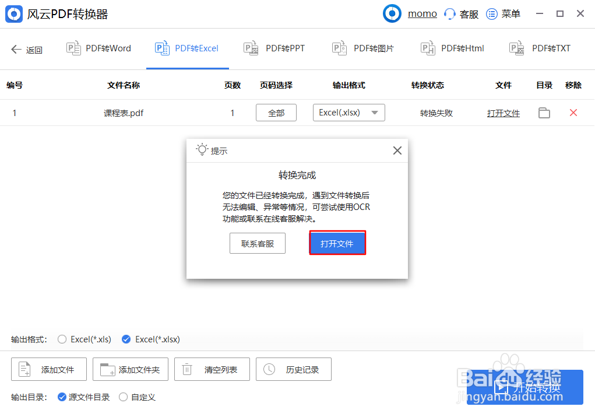
Task: Click 联系客服 button in dialog
Action: pos(257,243)
